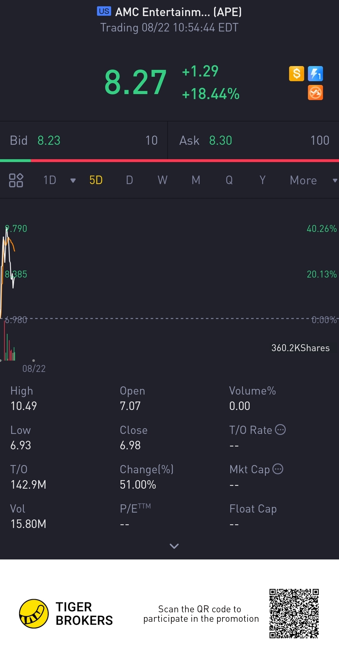Select the W weekly chart tab
Image resolution: width=339 pixels, height=668 pixels.
pyautogui.click(x=162, y=180)
